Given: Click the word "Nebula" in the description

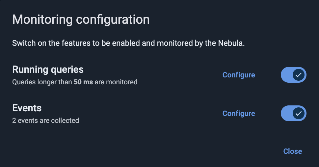Looking at the screenshot, I should pyautogui.click(x=232, y=43).
